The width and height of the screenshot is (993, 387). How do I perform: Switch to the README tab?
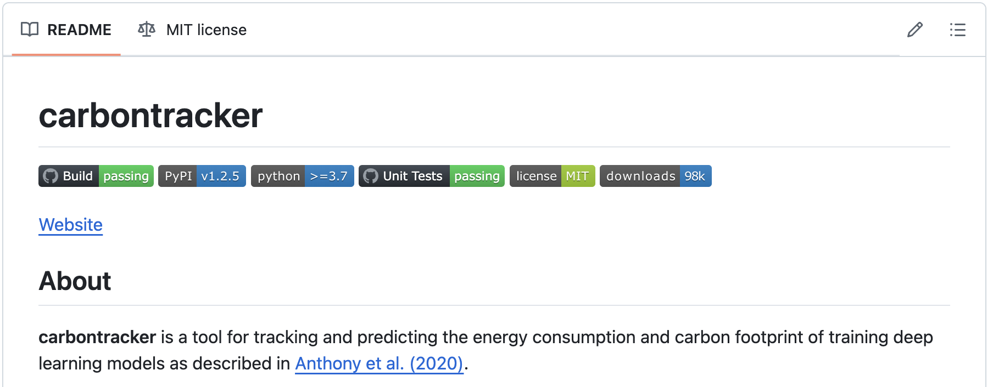click(79, 30)
